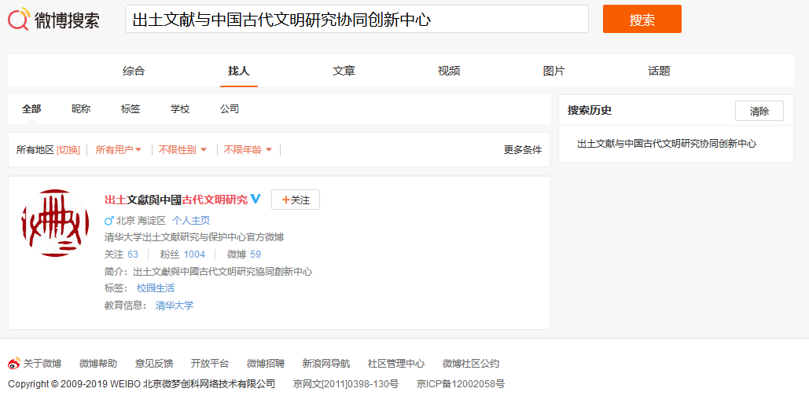
Task: Open the 微博招聘 footer link
Action: 265,363
